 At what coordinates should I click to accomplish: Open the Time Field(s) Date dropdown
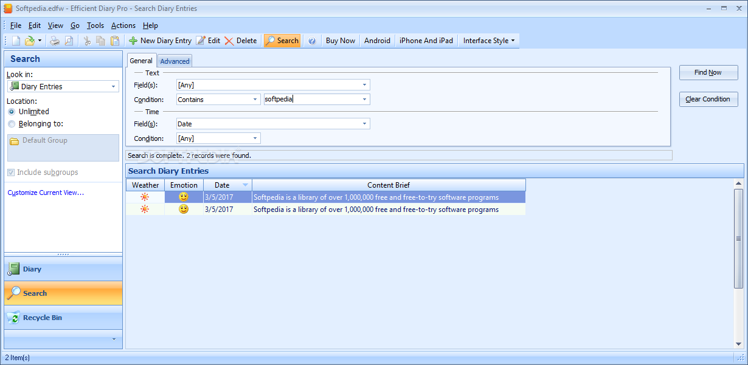tap(273, 124)
